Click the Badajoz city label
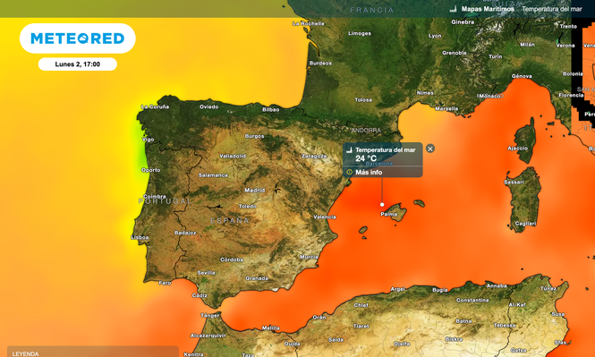 (185, 233)
